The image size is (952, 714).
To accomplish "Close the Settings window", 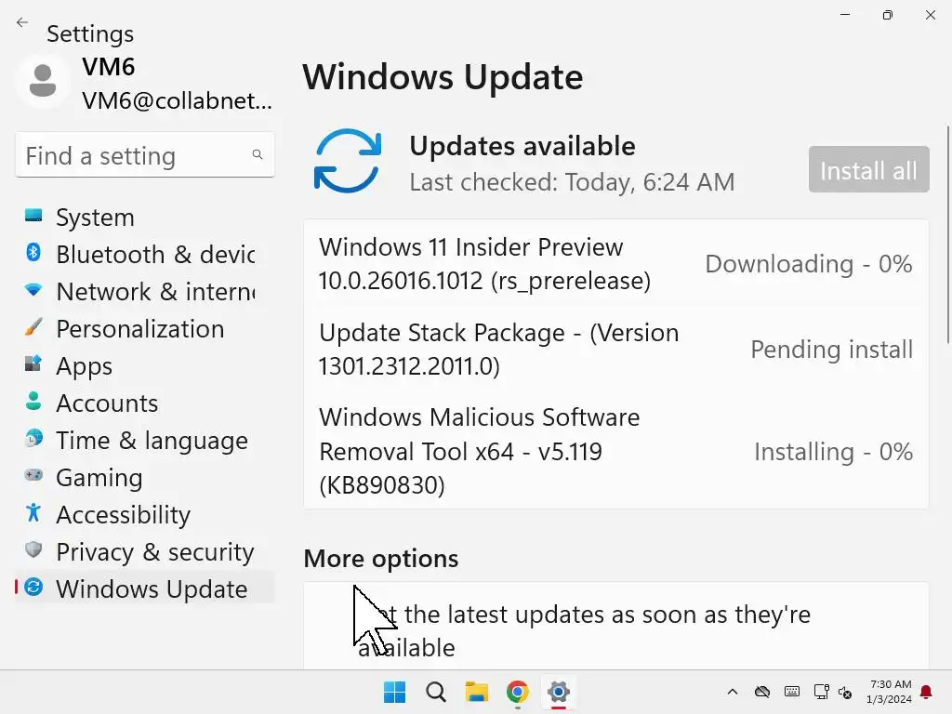I will point(930,15).
